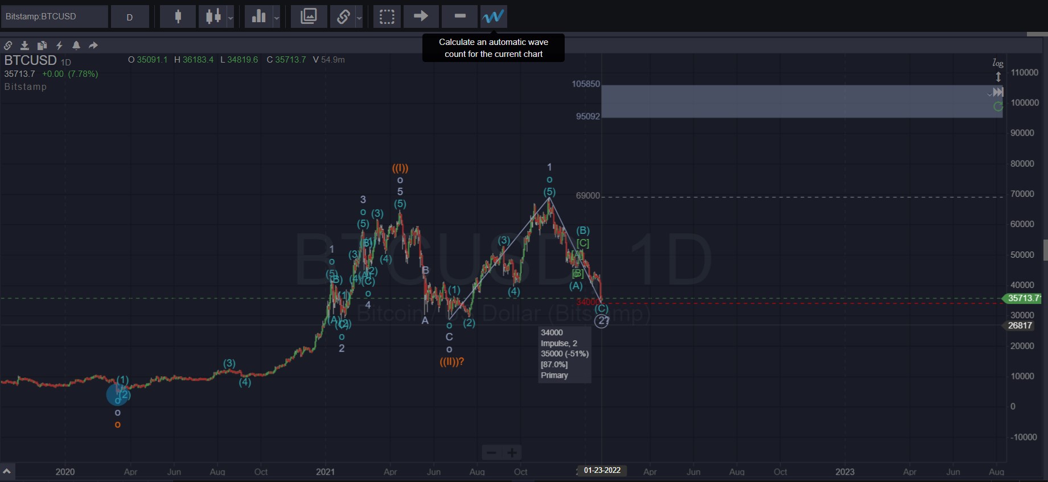
Task: Click the Bitstamp:BTCUSD symbol input field
Action: click(x=54, y=17)
